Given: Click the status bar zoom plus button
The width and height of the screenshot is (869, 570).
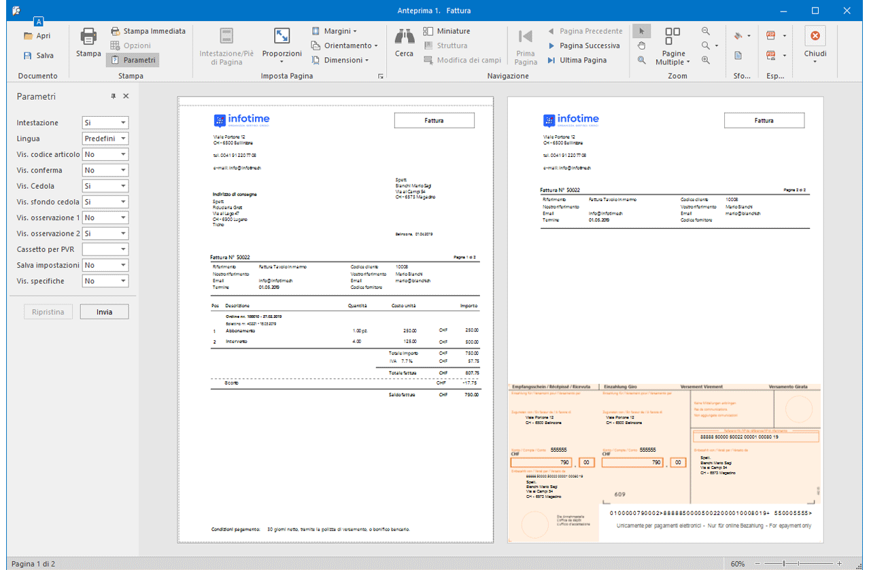Looking at the screenshot, I should 839,564.
